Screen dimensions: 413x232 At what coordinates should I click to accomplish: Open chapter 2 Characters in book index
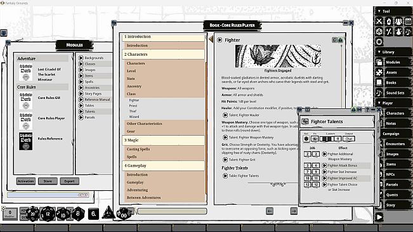coord(163,55)
